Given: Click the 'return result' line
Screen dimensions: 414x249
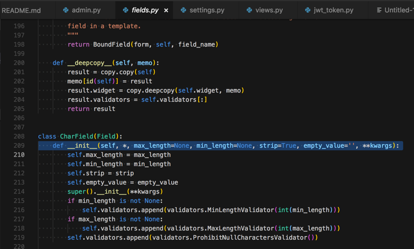Looking at the screenshot, I should 91,109.
